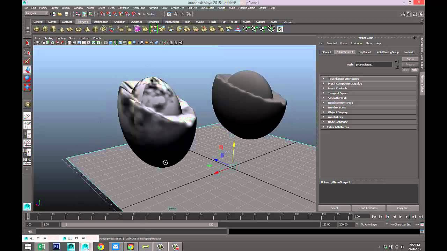
Task: Open the Script Editor icon
Action: (x=422, y=231)
